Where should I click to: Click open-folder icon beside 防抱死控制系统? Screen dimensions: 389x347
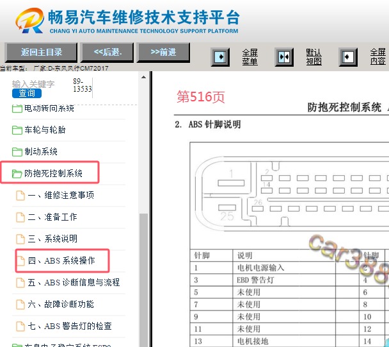[x=17, y=174]
